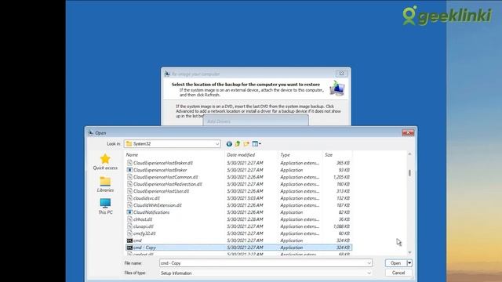502x282 pixels.
Task: Expand the Look in System32 dropdown
Action: [x=217, y=144]
